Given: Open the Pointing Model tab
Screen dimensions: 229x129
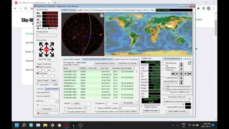Looking at the screenshot, I should [x=128, y=10].
